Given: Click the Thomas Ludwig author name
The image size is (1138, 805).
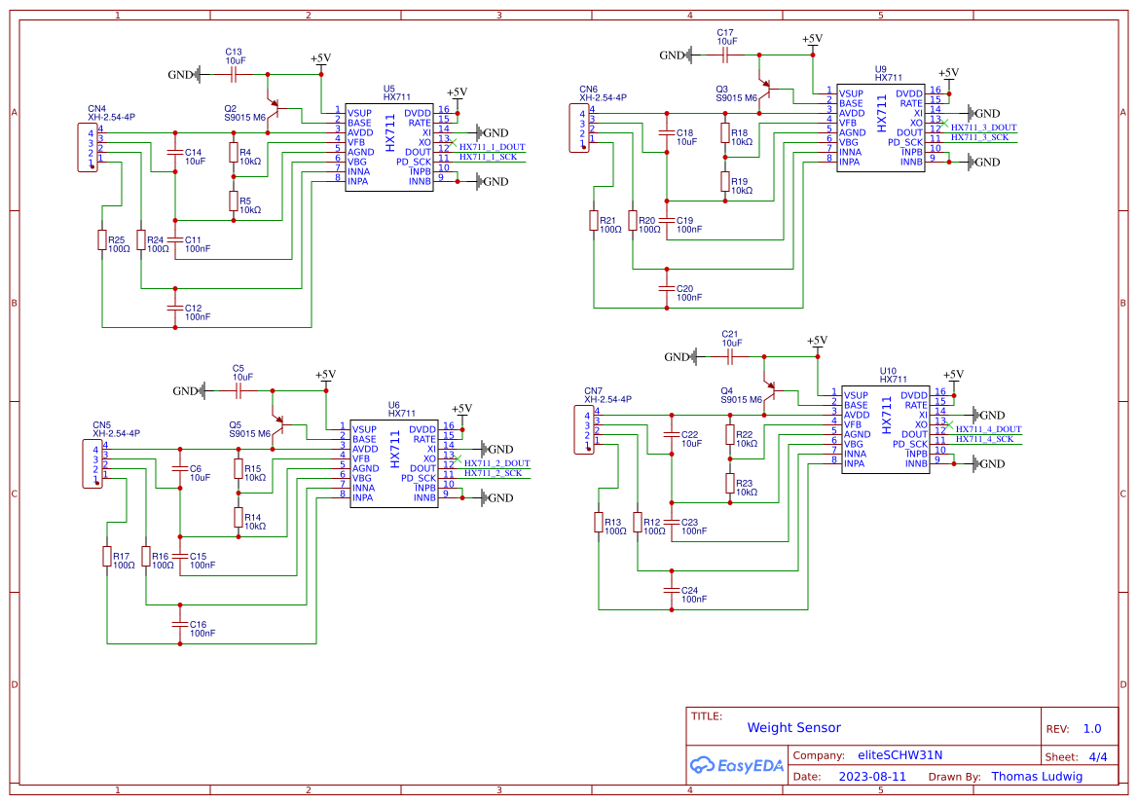Looking at the screenshot, I should tap(1038, 776).
